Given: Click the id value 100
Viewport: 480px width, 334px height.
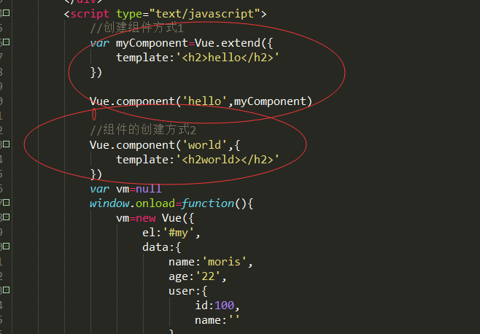Looking at the screenshot, I should pyautogui.click(x=224, y=306).
